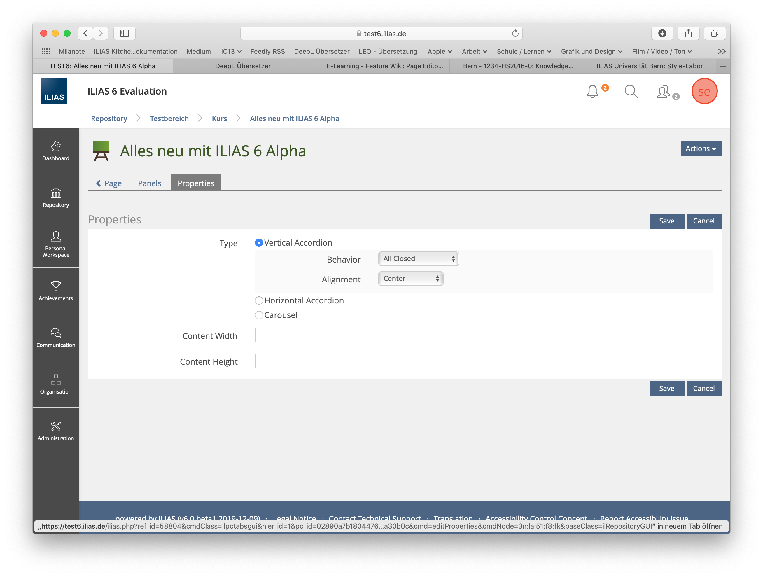The image size is (763, 577).
Task: Click the search magnifier icon
Action: pos(631,91)
